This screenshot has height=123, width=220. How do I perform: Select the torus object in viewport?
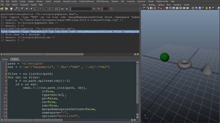coord(185,64)
